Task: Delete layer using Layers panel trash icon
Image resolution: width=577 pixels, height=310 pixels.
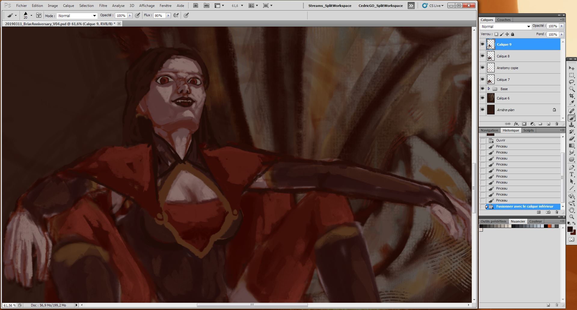Action: click(x=556, y=124)
